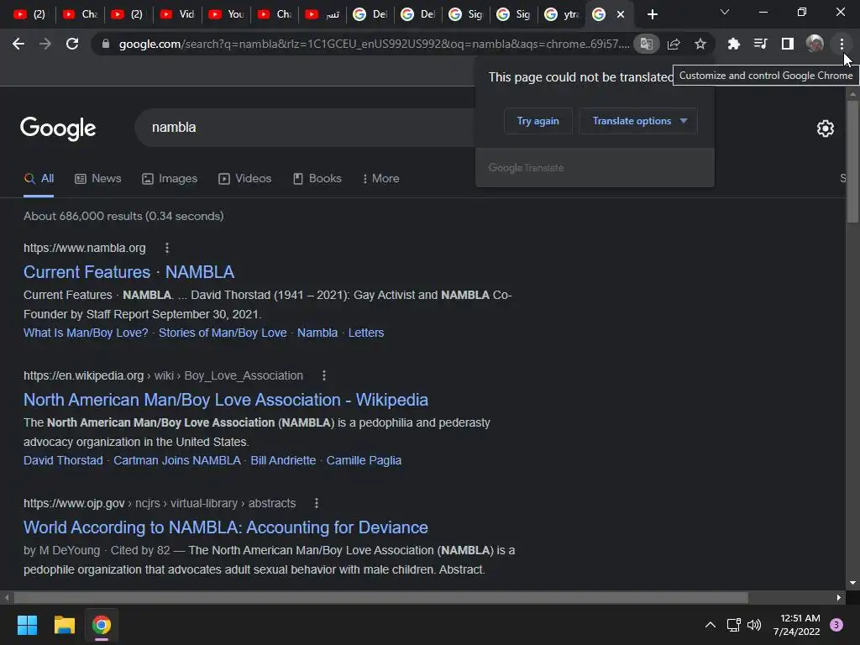Open the Translate this page icon
Image resolution: width=860 pixels, height=645 pixels.
646,44
